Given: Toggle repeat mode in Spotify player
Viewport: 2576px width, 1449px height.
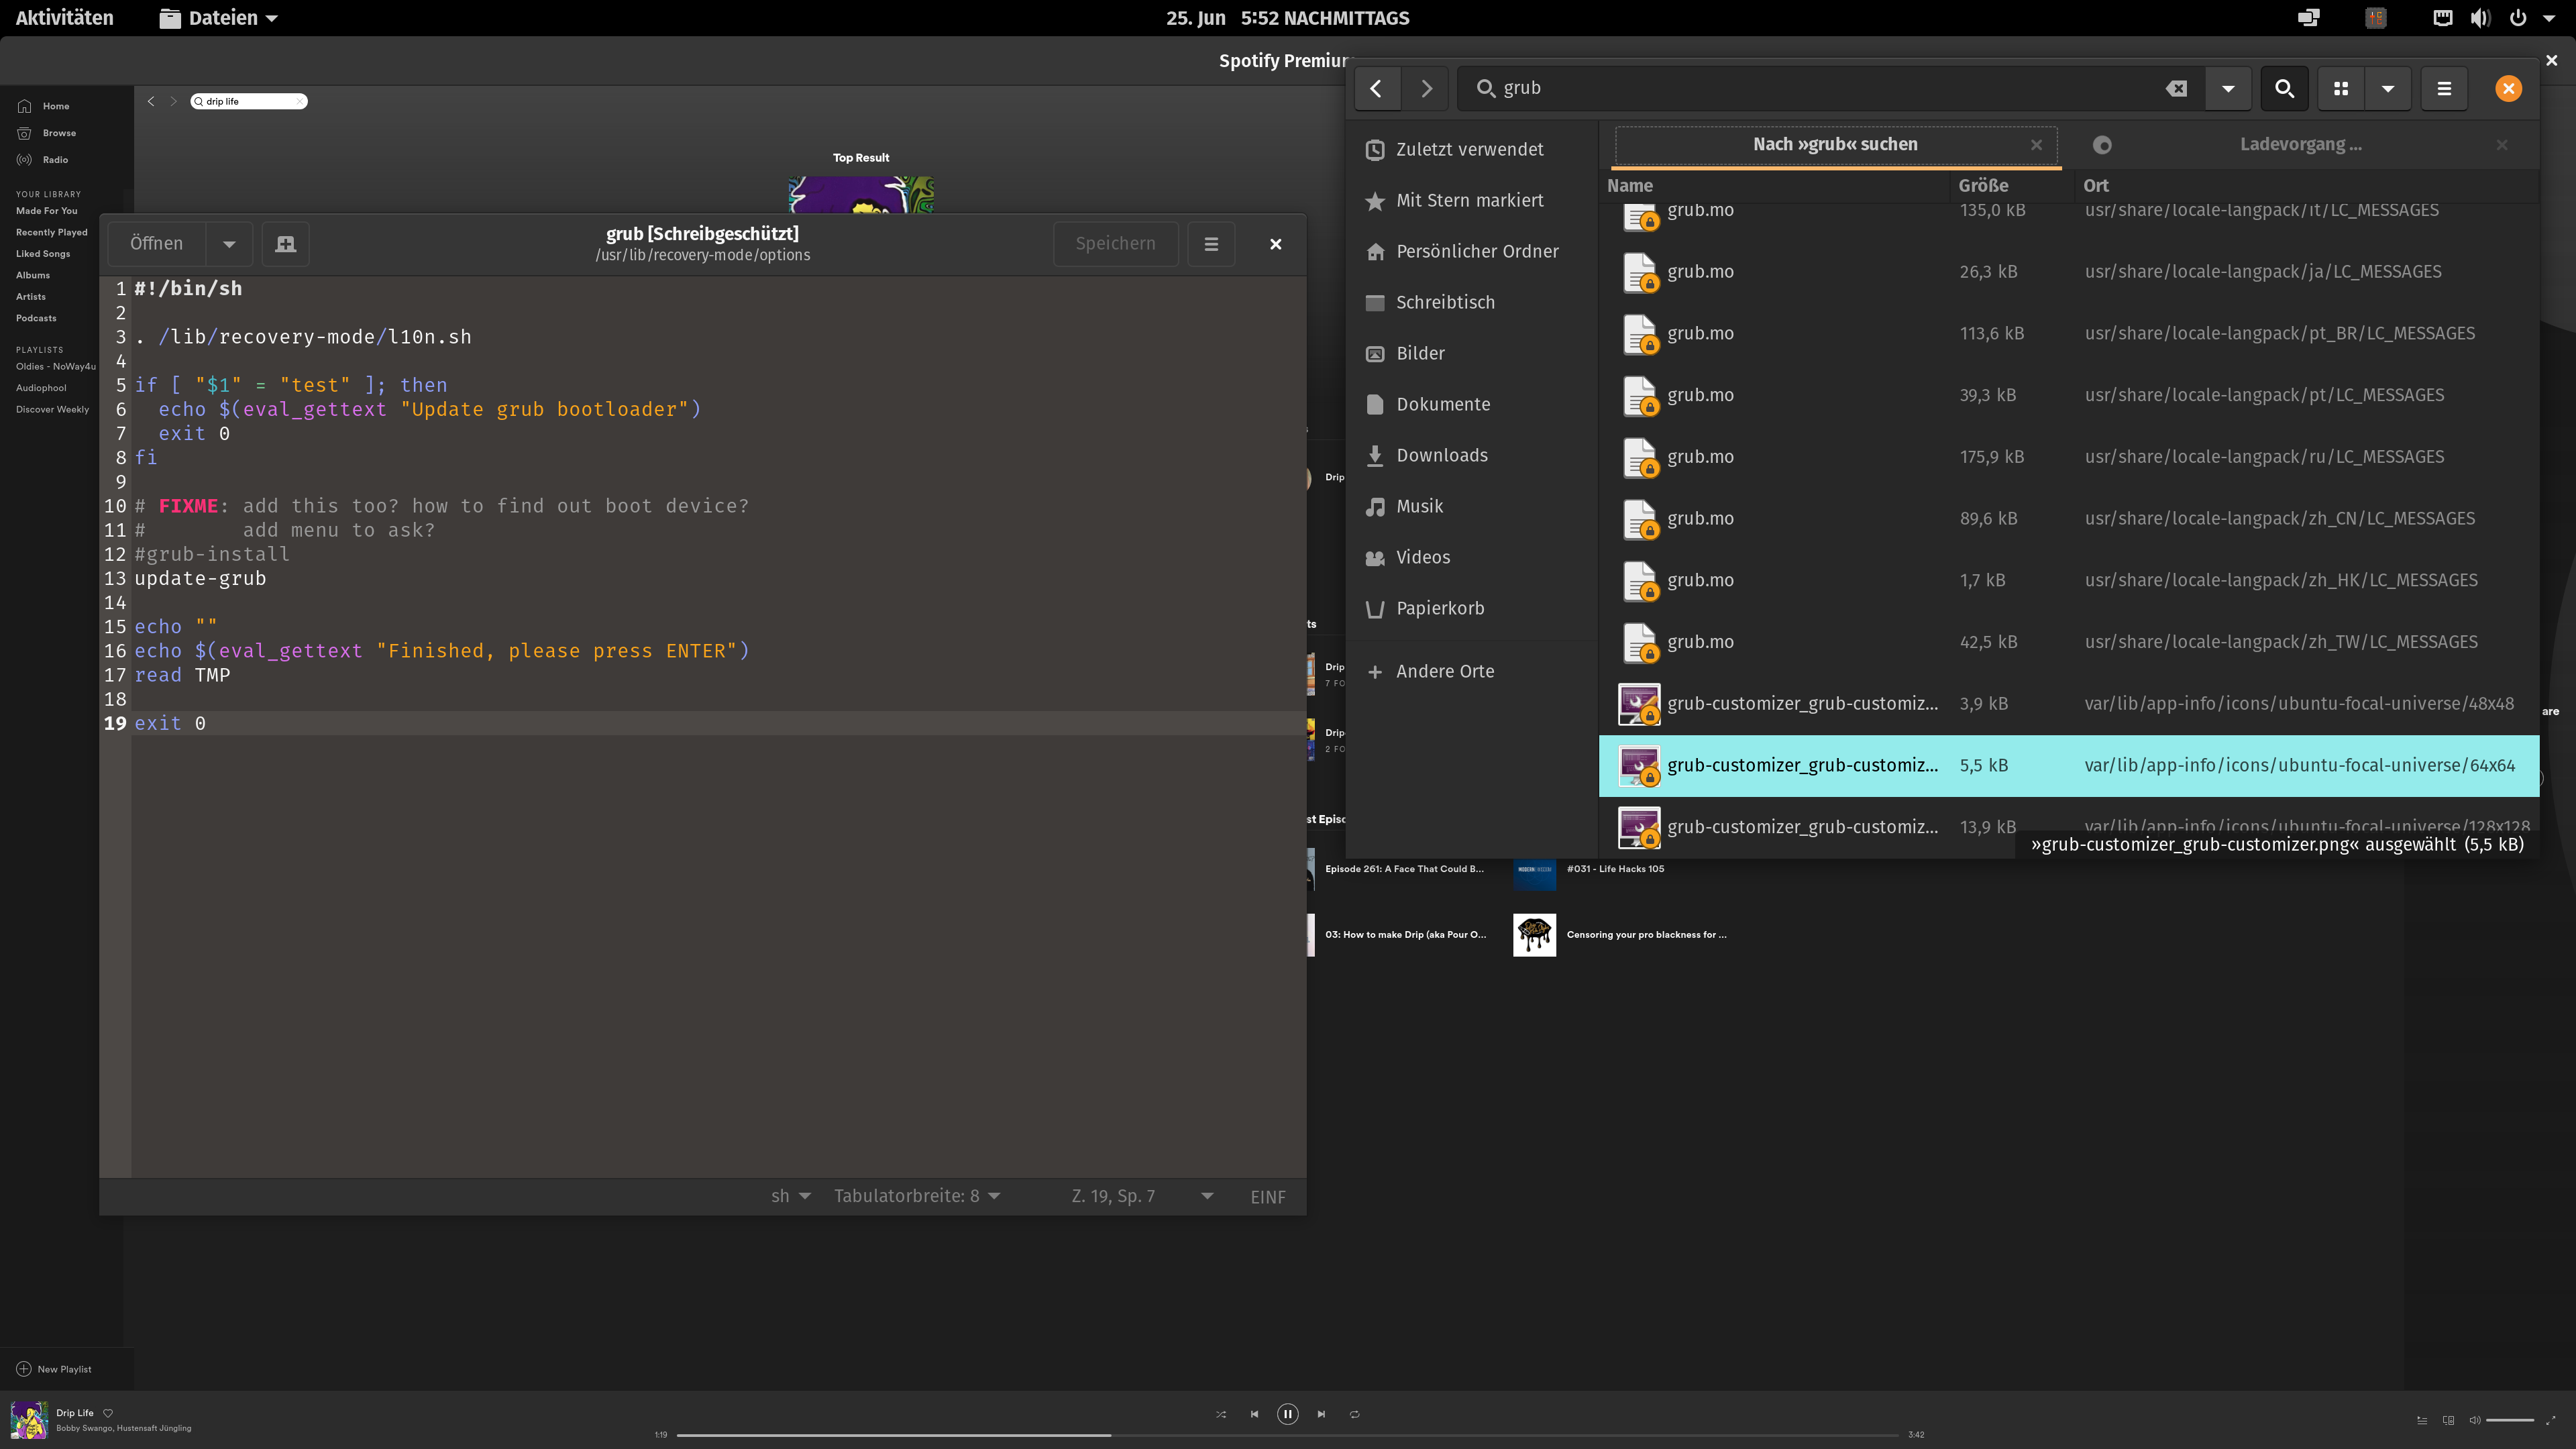Looking at the screenshot, I should point(1354,1414).
